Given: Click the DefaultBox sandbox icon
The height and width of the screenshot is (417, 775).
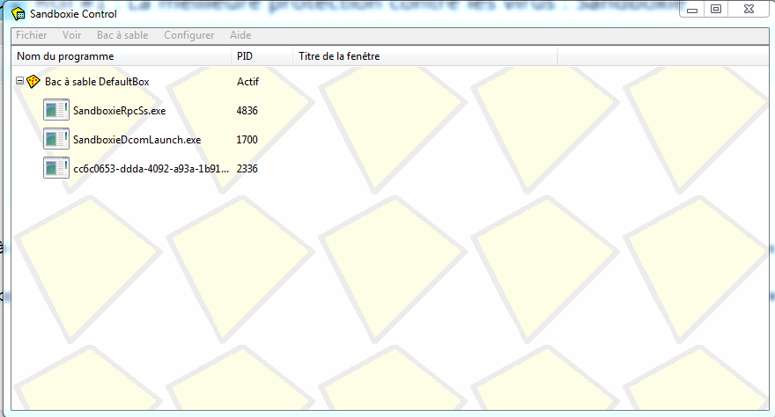Looking at the screenshot, I should point(33,82).
